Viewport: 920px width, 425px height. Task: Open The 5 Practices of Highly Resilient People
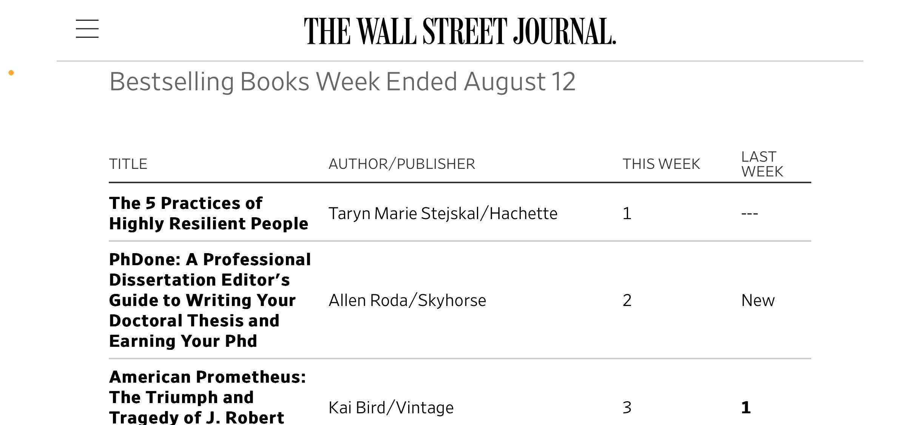(209, 213)
